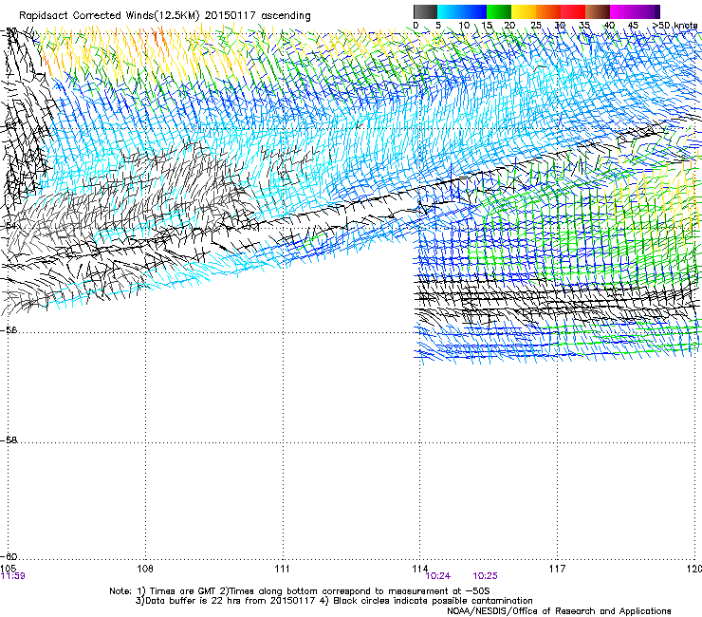The height and width of the screenshot is (617, 702).
Task: Click the longitude label '111'
Action: 282,569
